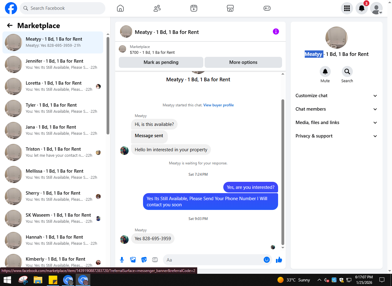
Task: Open the Gaming controller icon
Action: tap(267, 8)
